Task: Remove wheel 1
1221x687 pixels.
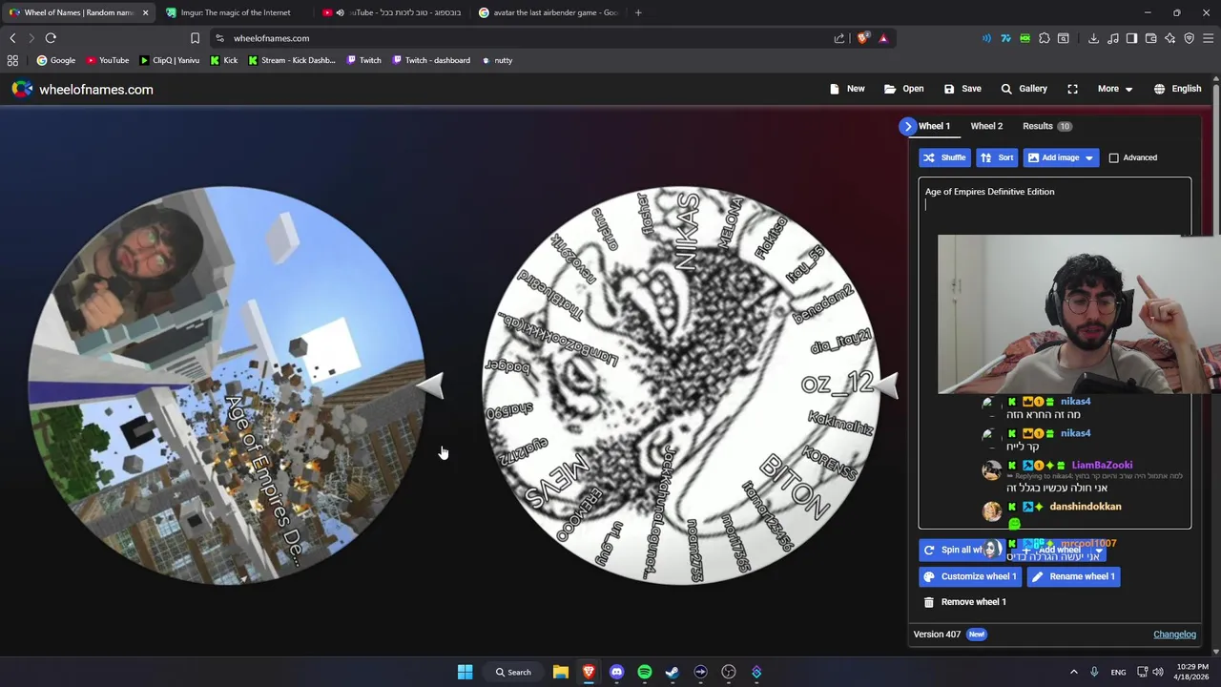Action: (x=964, y=602)
